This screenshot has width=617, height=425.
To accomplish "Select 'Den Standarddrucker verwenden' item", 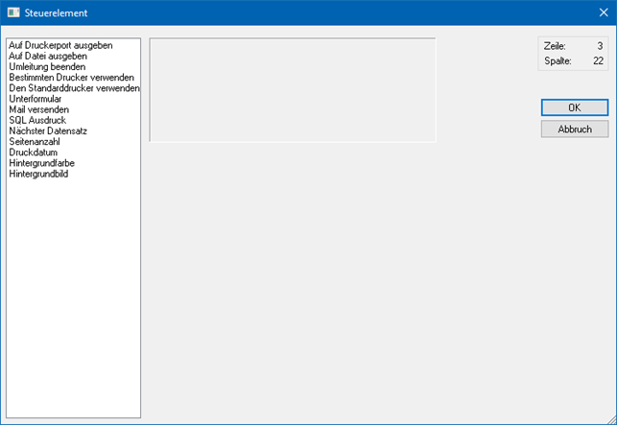I will [x=74, y=88].
